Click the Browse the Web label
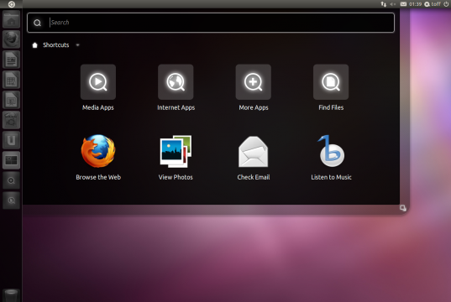Image resolution: width=451 pixels, height=302 pixels. 98,177
